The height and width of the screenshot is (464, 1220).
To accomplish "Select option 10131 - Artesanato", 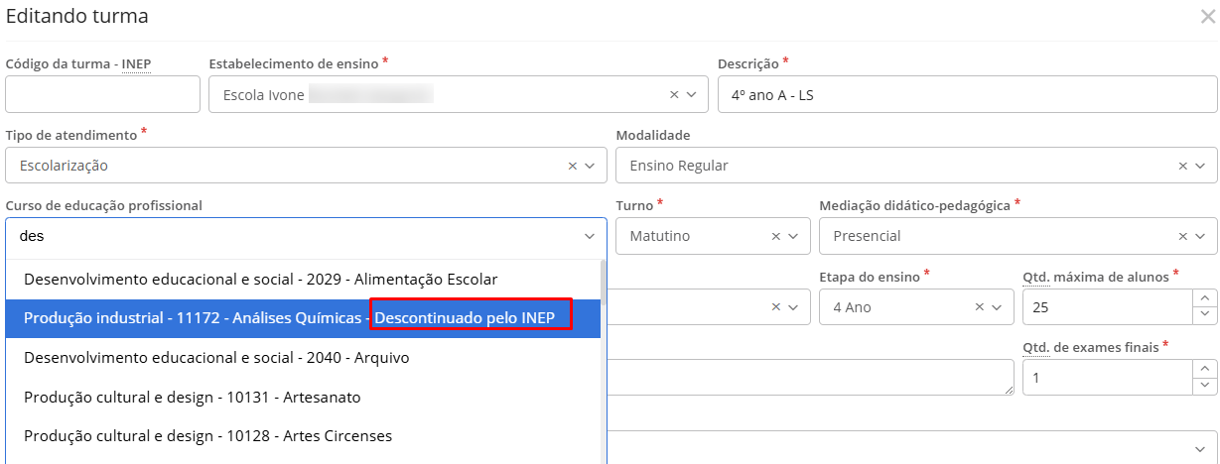I will tap(303, 397).
